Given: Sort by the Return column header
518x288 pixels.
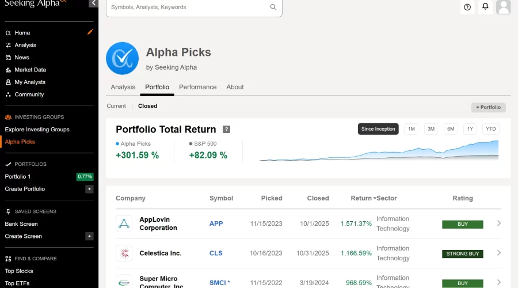Looking at the screenshot, I should coord(363,198).
